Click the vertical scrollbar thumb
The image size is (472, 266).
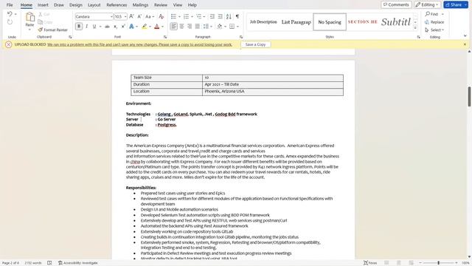469,97
